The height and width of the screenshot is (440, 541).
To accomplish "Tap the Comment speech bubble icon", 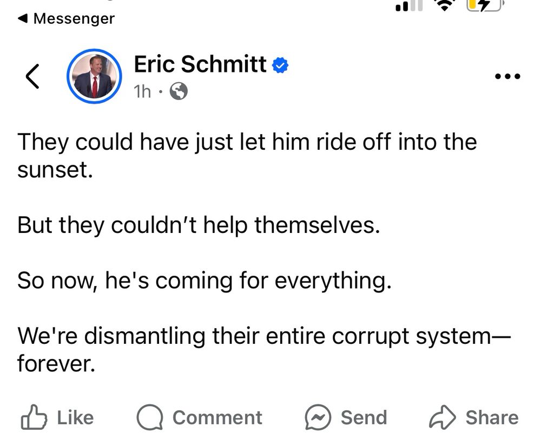I will click(x=149, y=418).
